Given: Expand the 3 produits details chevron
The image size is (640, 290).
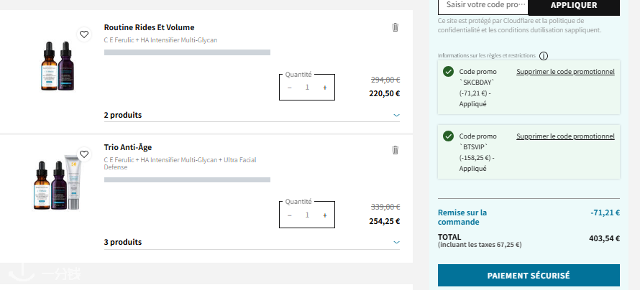Looking at the screenshot, I should click(x=396, y=243).
